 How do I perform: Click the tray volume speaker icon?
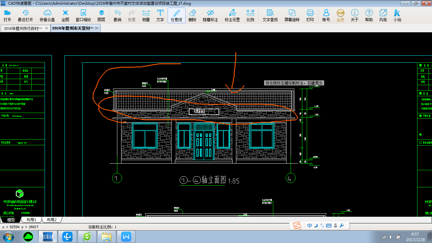391,237
